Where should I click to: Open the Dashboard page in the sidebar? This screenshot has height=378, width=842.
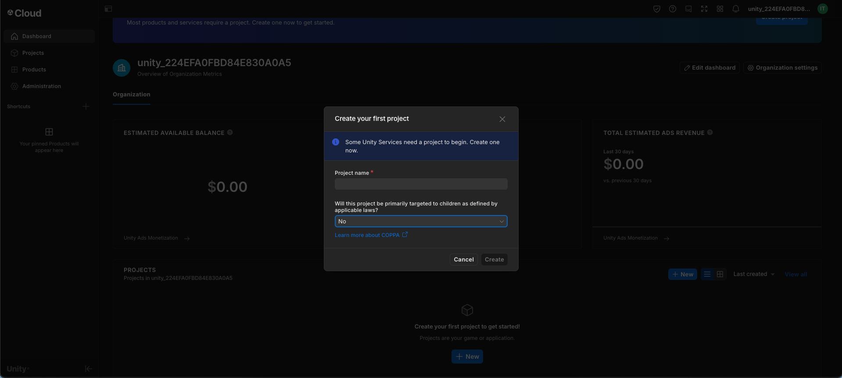[49, 36]
